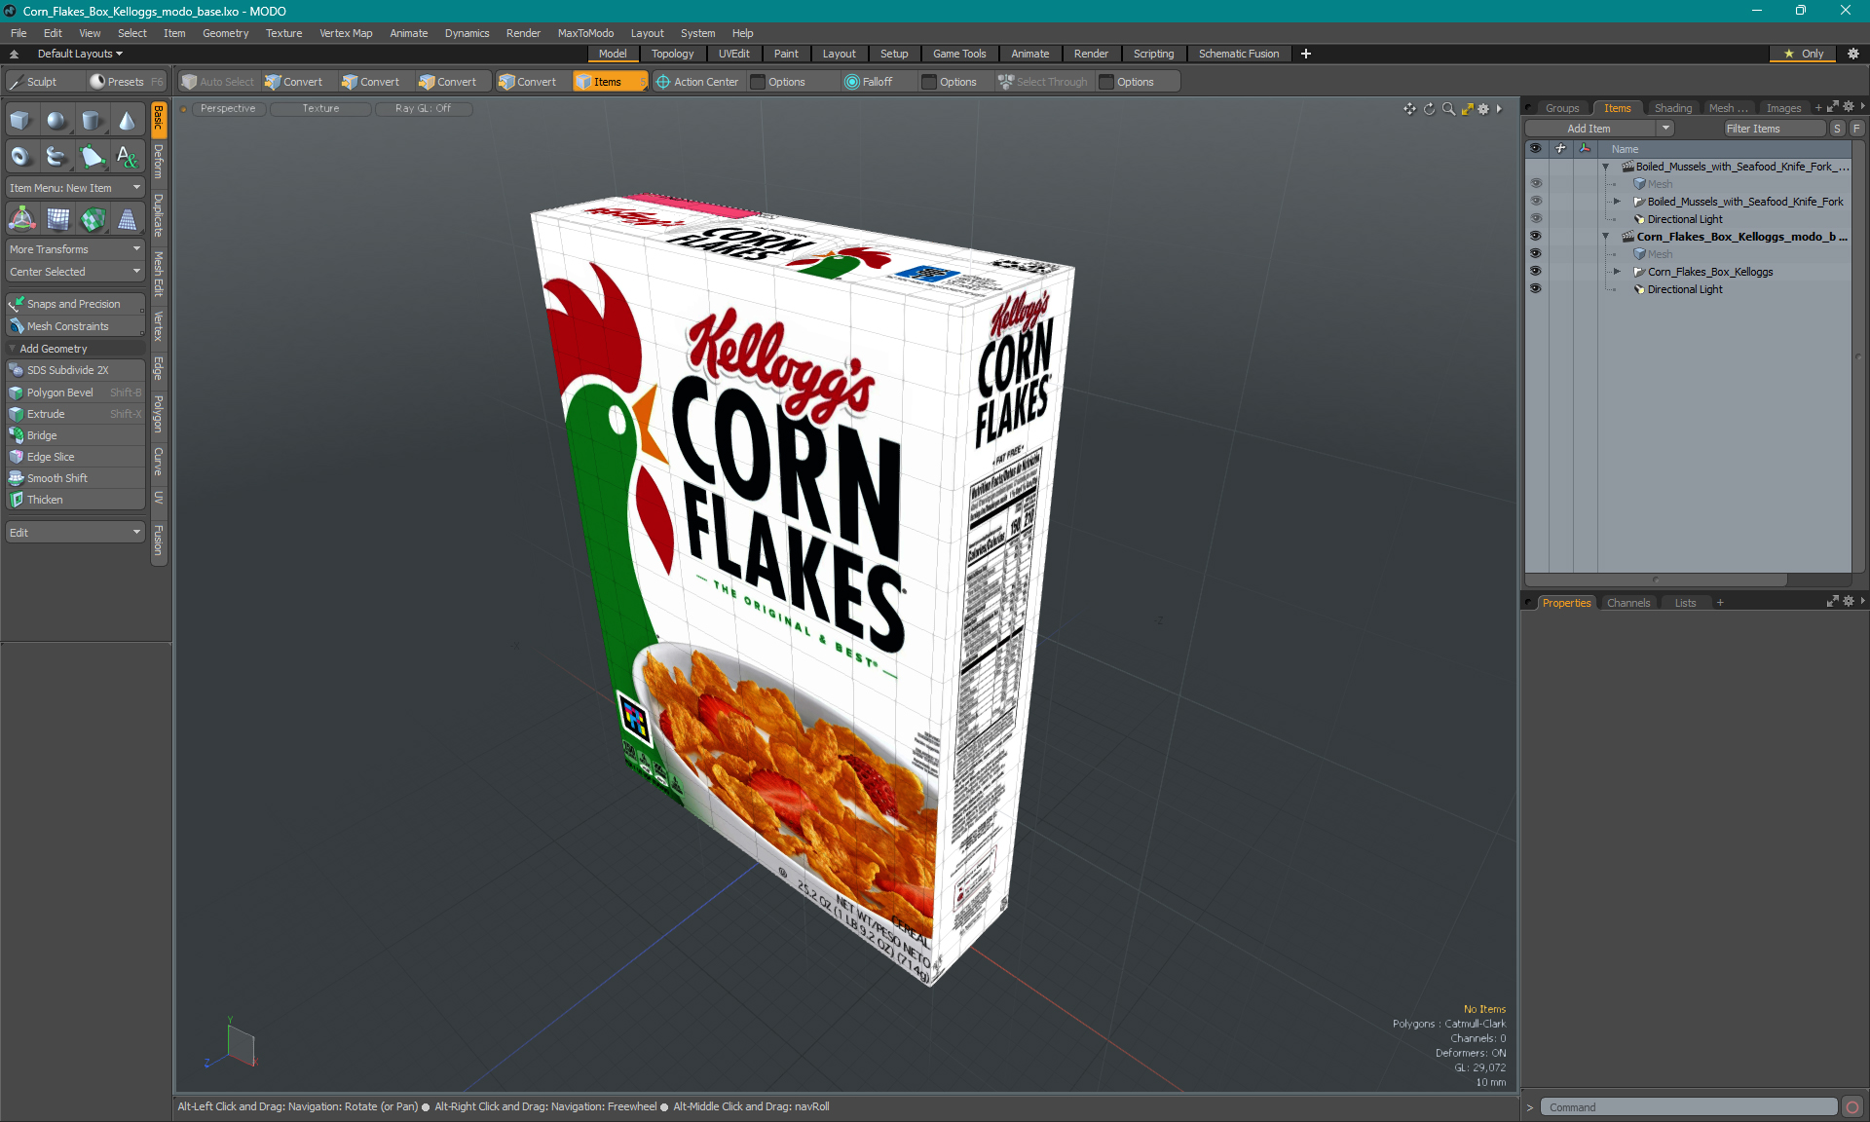Image resolution: width=1870 pixels, height=1122 pixels.
Task: Click the Action Center icon button
Action: [x=697, y=82]
